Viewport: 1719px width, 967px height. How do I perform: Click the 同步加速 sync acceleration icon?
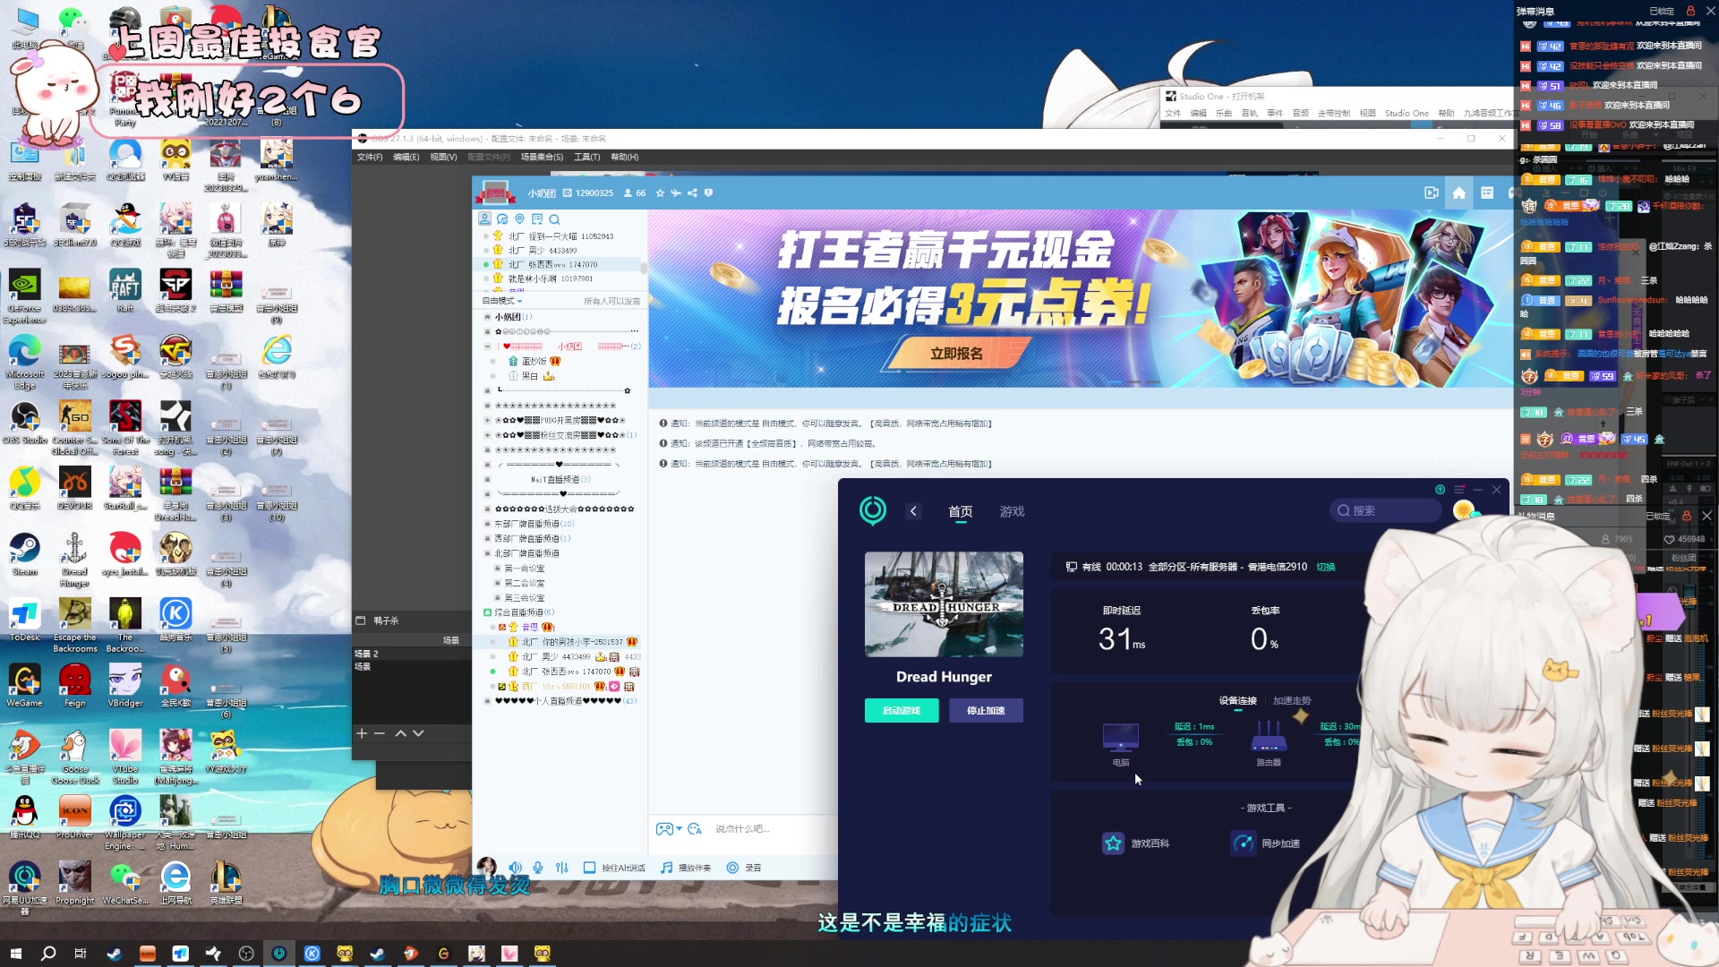click(1244, 843)
